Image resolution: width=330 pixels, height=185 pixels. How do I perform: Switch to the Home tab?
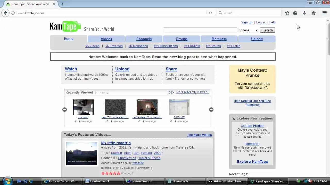tap(69, 39)
